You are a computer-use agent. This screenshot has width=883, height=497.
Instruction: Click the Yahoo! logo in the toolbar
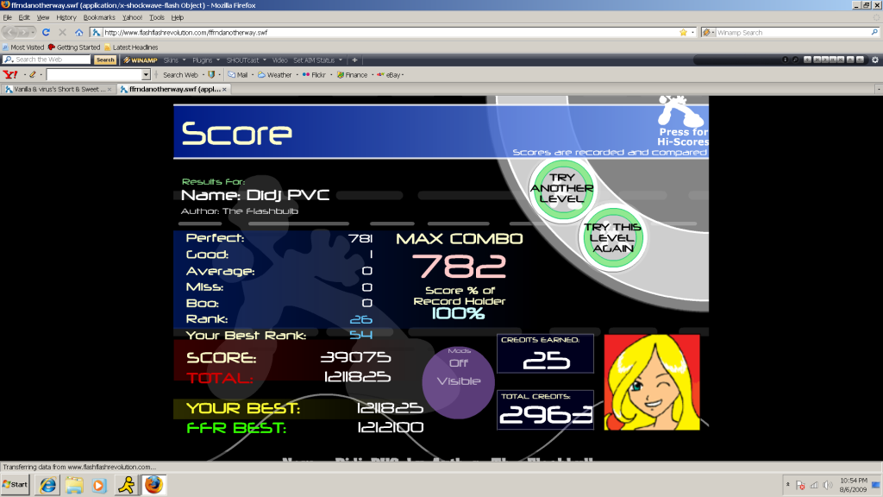pos(9,75)
